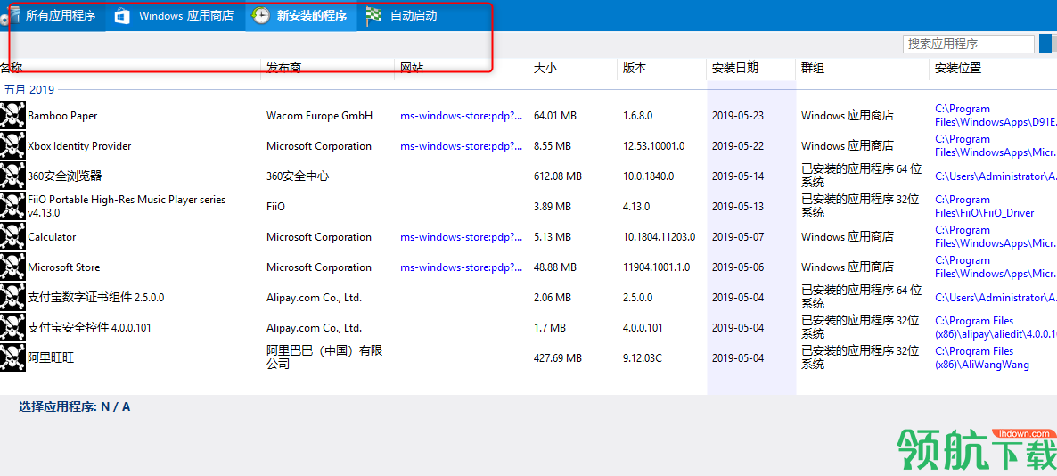Image resolution: width=1057 pixels, height=476 pixels.
Task: Click the Calculator app icon
Action: (x=12, y=236)
